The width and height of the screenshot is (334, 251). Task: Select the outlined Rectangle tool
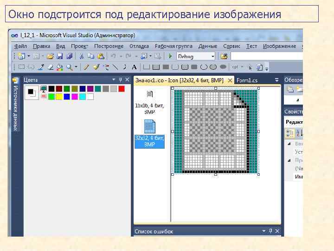coord(146,67)
